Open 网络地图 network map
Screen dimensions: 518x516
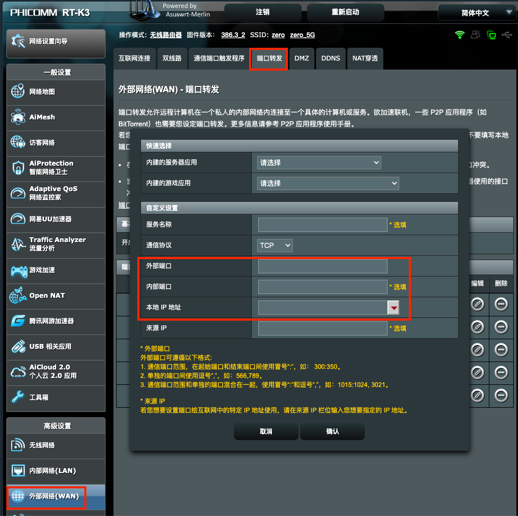(x=56, y=92)
